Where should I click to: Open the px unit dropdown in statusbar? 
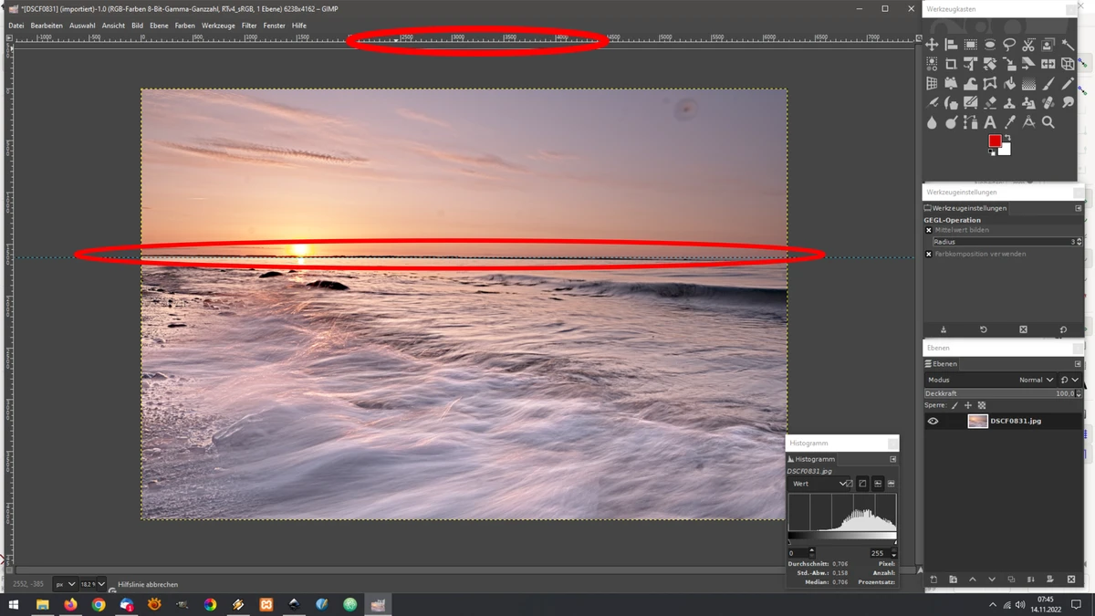pyautogui.click(x=65, y=584)
